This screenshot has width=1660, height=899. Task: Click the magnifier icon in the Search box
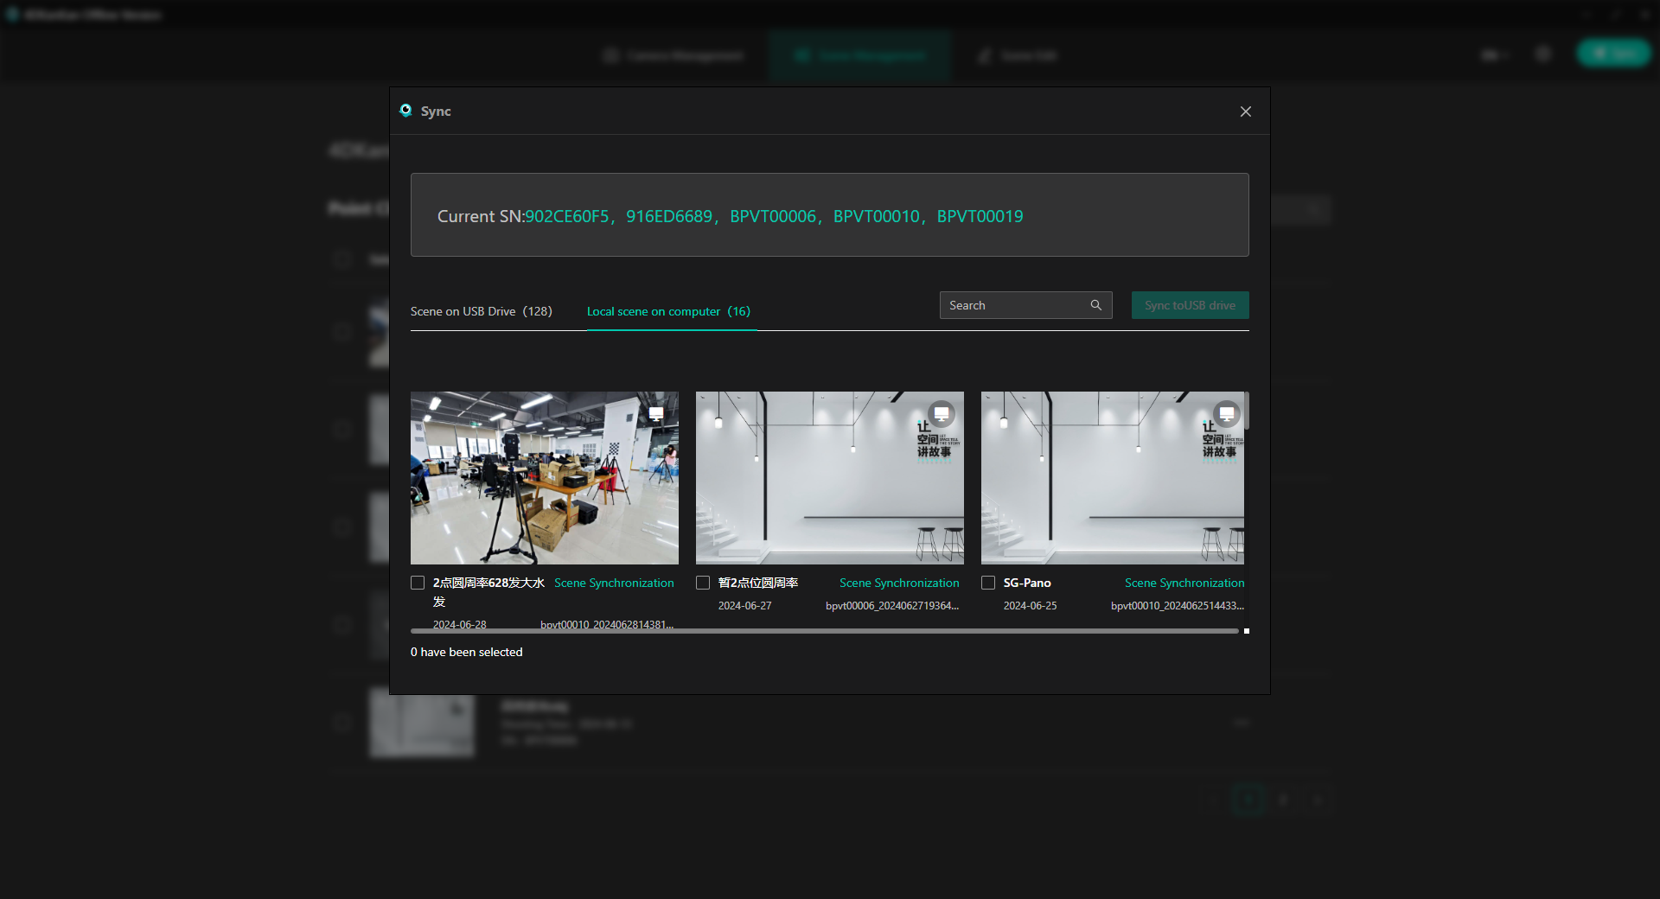(1095, 305)
